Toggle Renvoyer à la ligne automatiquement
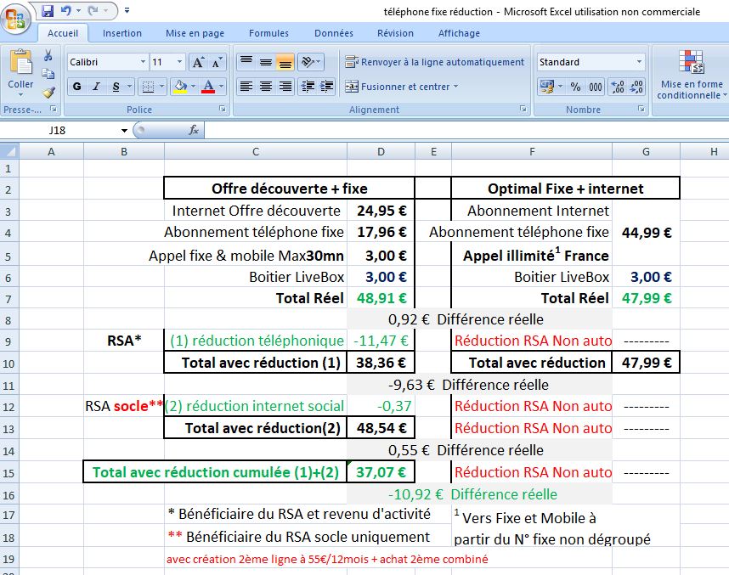The image size is (729, 575). [435, 62]
